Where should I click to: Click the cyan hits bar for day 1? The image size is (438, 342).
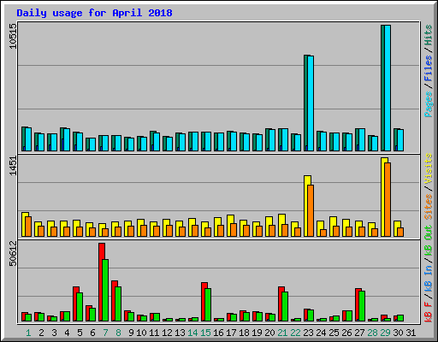[28, 139]
